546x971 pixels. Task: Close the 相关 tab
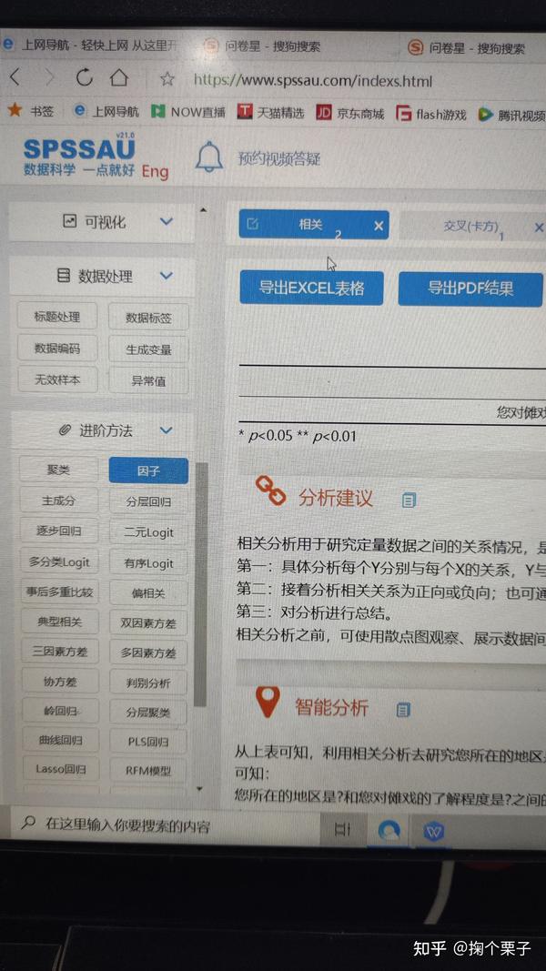coord(379,226)
